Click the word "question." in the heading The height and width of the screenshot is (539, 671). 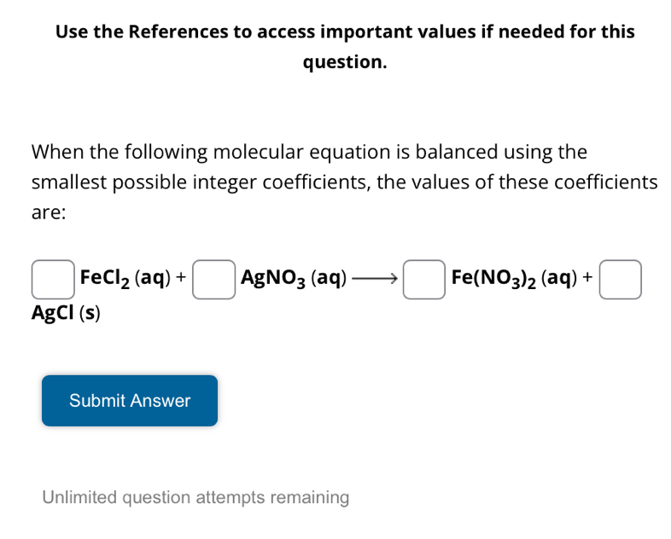pyautogui.click(x=345, y=62)
